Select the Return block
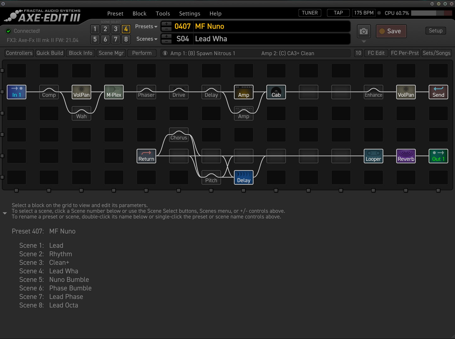 (146, 156)
